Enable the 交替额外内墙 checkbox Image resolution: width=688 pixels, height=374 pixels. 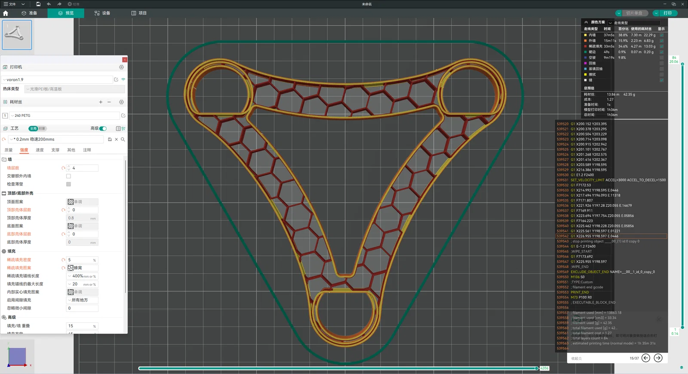(68, 176)
